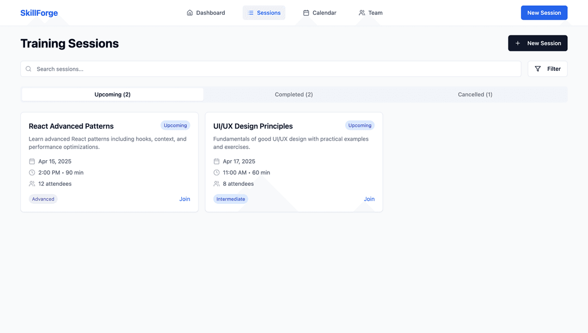Join the UI/UX Design Principles session

coord(369,199)
